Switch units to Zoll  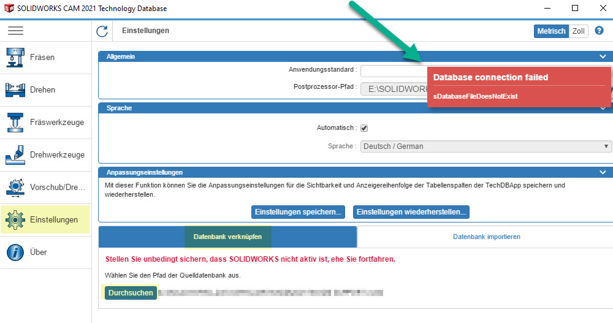point(578,31)
